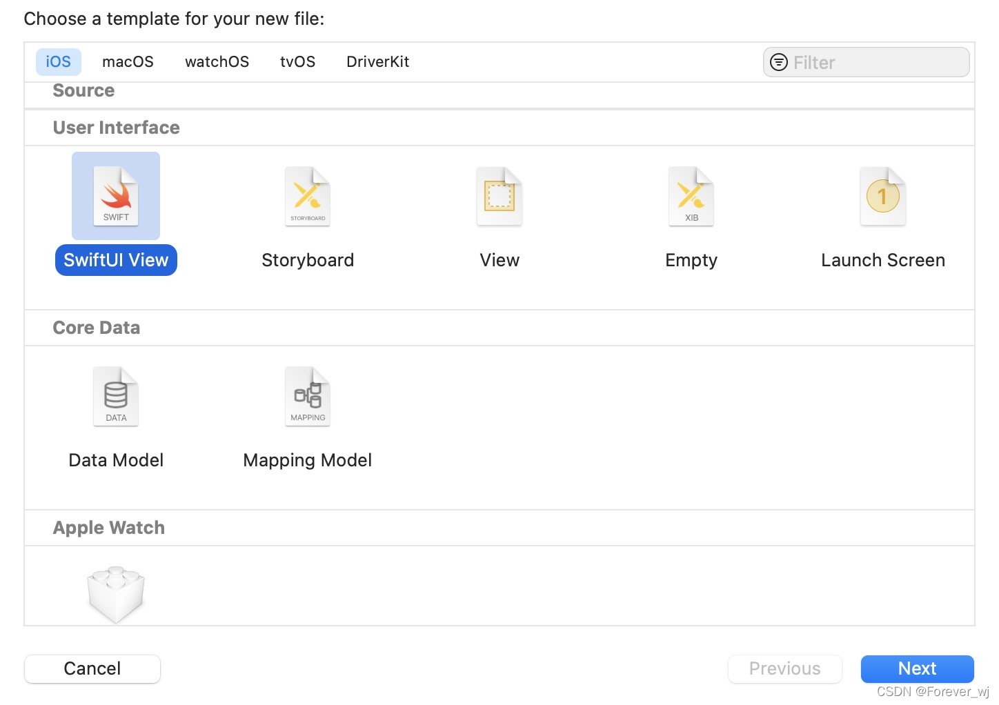Select the Empty XIB template icon
The image size is (999, 705).
[x=691, y=196]
